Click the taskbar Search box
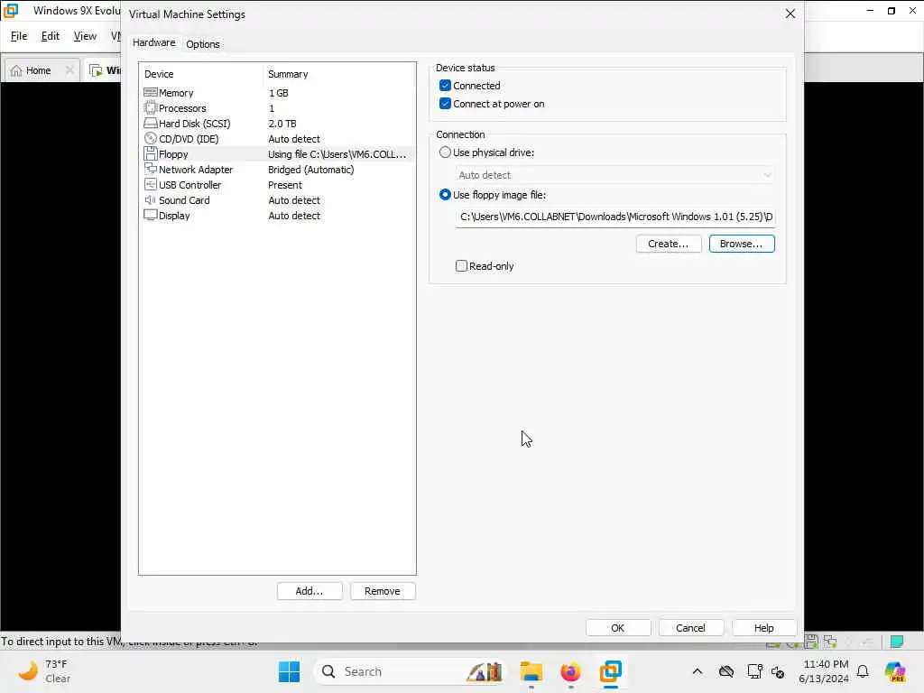This screenshot has height=693, width=924. [x=411, y=671]
